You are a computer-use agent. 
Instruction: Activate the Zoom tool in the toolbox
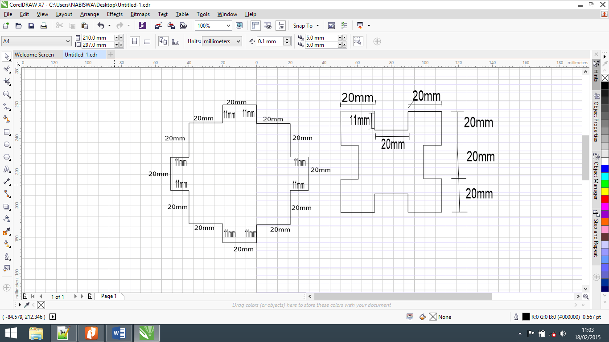[x=7, y=94]
